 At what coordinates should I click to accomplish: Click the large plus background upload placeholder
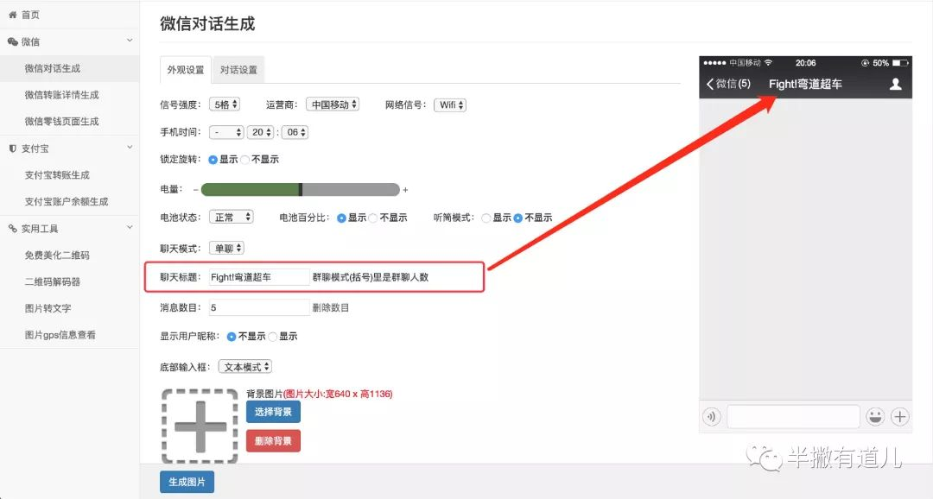point(200,426)
